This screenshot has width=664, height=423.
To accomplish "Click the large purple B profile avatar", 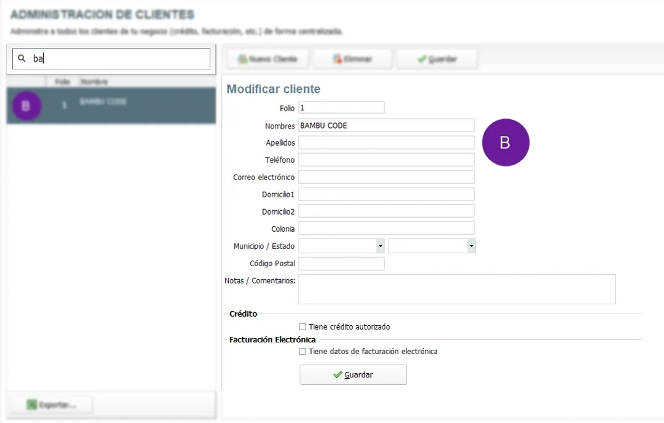I will click(x=505, y=143).
